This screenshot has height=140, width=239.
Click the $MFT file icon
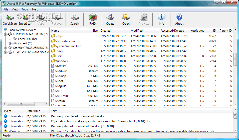pyautogui.click(x=53, y=91)
